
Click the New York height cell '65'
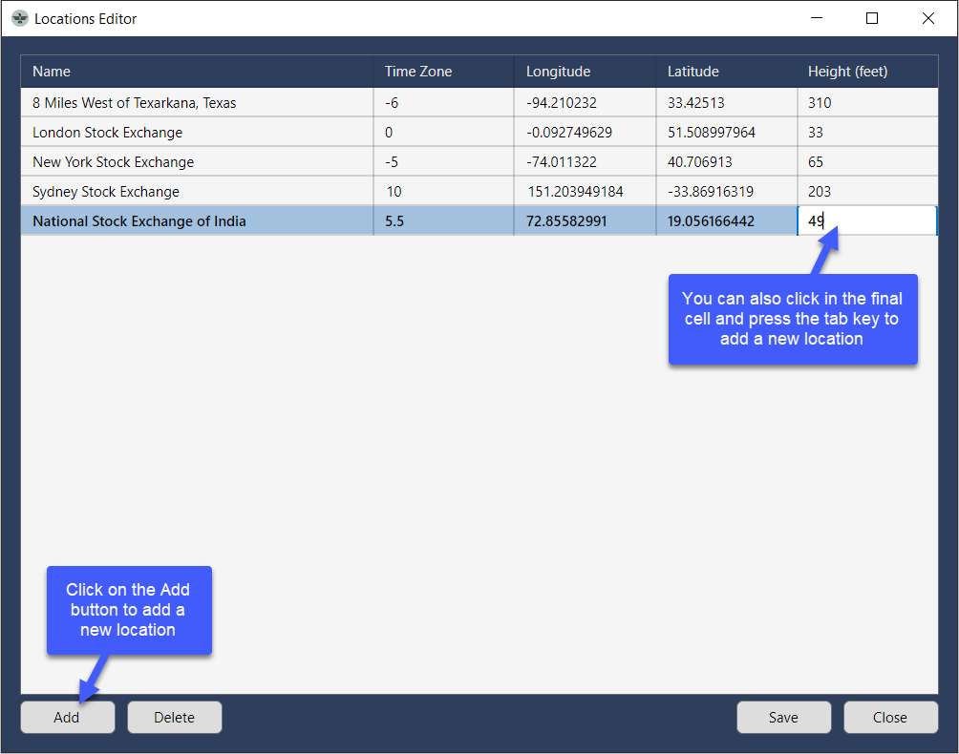click(867, 162)
